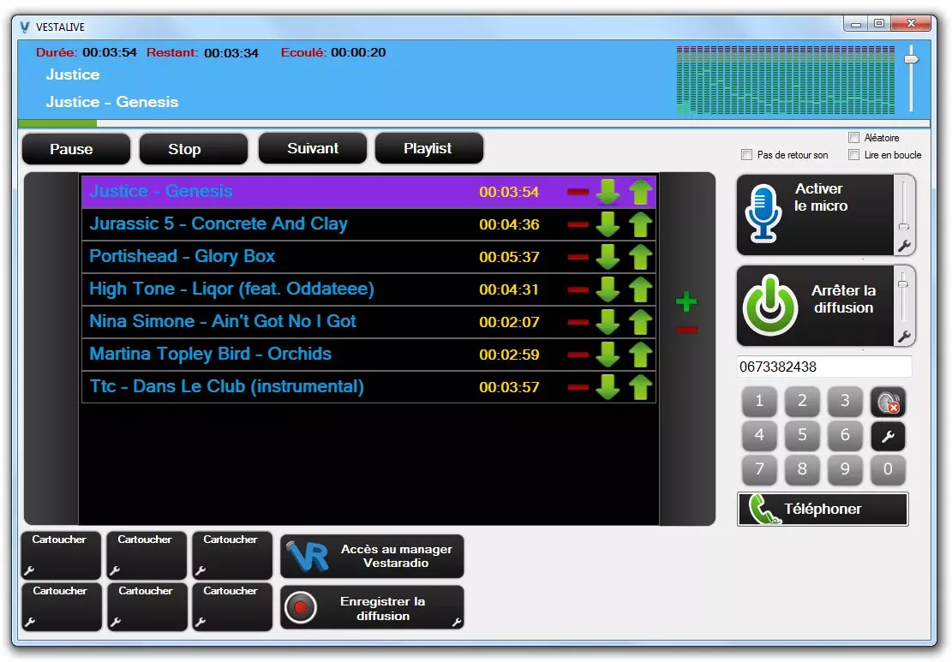
Task: Remove Nina Simone track with red minus
Action: (578, 322)
